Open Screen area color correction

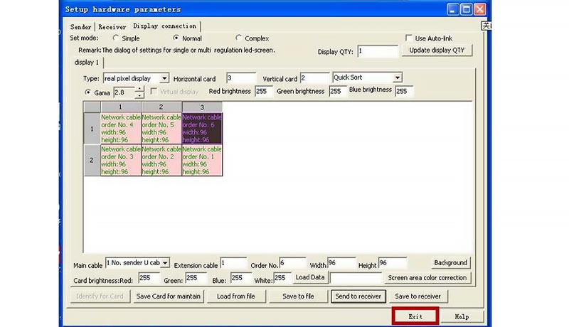pyautogui.click(x=427, y=278)
